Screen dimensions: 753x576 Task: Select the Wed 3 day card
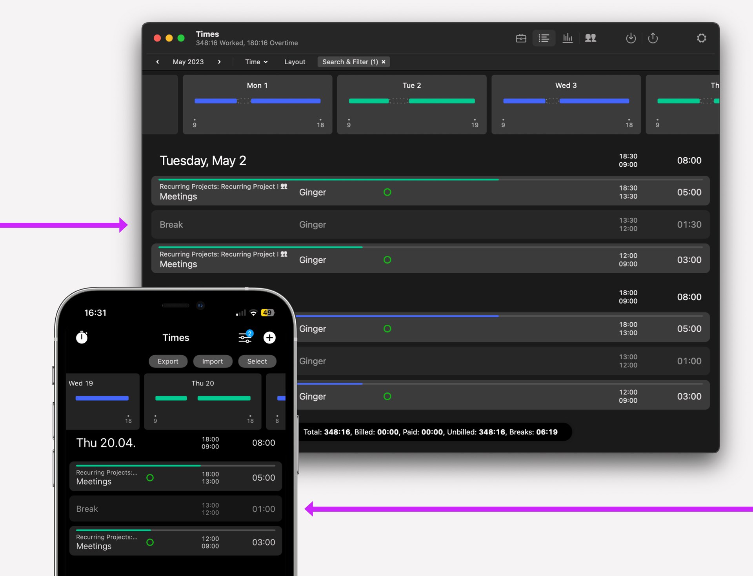pyautogui.click(x=566, y=104)
